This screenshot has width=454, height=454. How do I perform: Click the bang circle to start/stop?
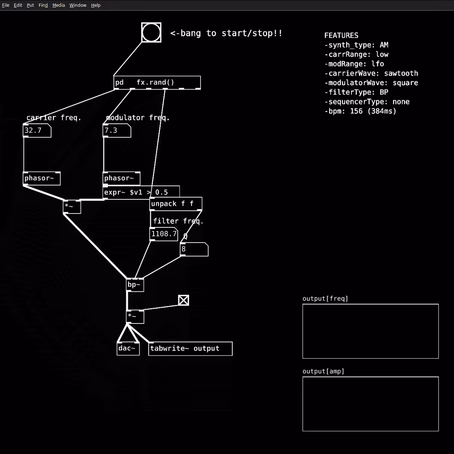coord(151,33)
